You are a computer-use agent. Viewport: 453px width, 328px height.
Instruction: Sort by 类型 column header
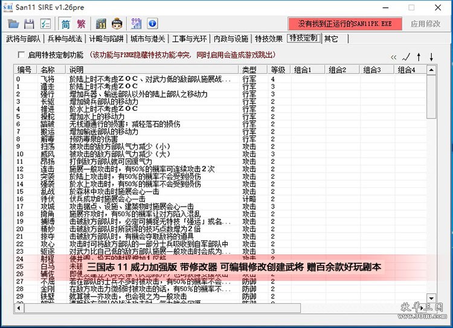tap(253, 69)
